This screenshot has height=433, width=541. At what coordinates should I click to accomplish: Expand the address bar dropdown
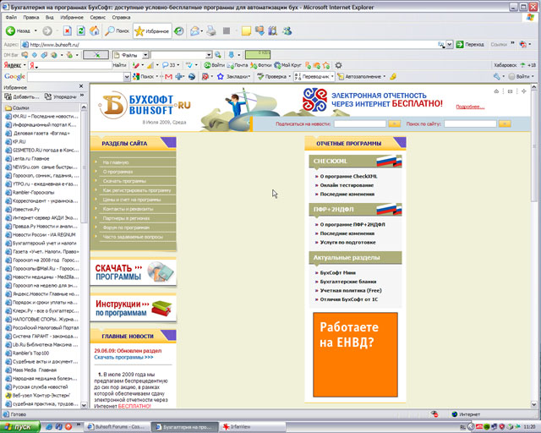451,44
